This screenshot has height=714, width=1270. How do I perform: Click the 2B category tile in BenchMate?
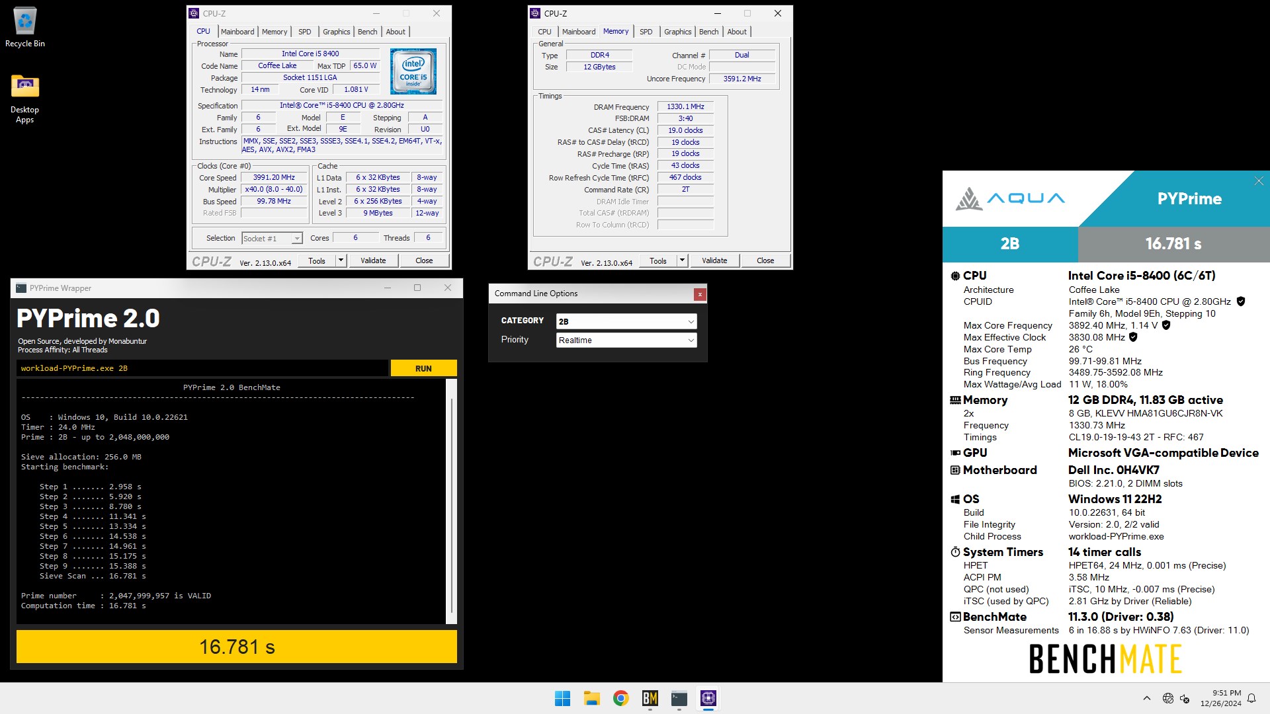(1010, 244)
